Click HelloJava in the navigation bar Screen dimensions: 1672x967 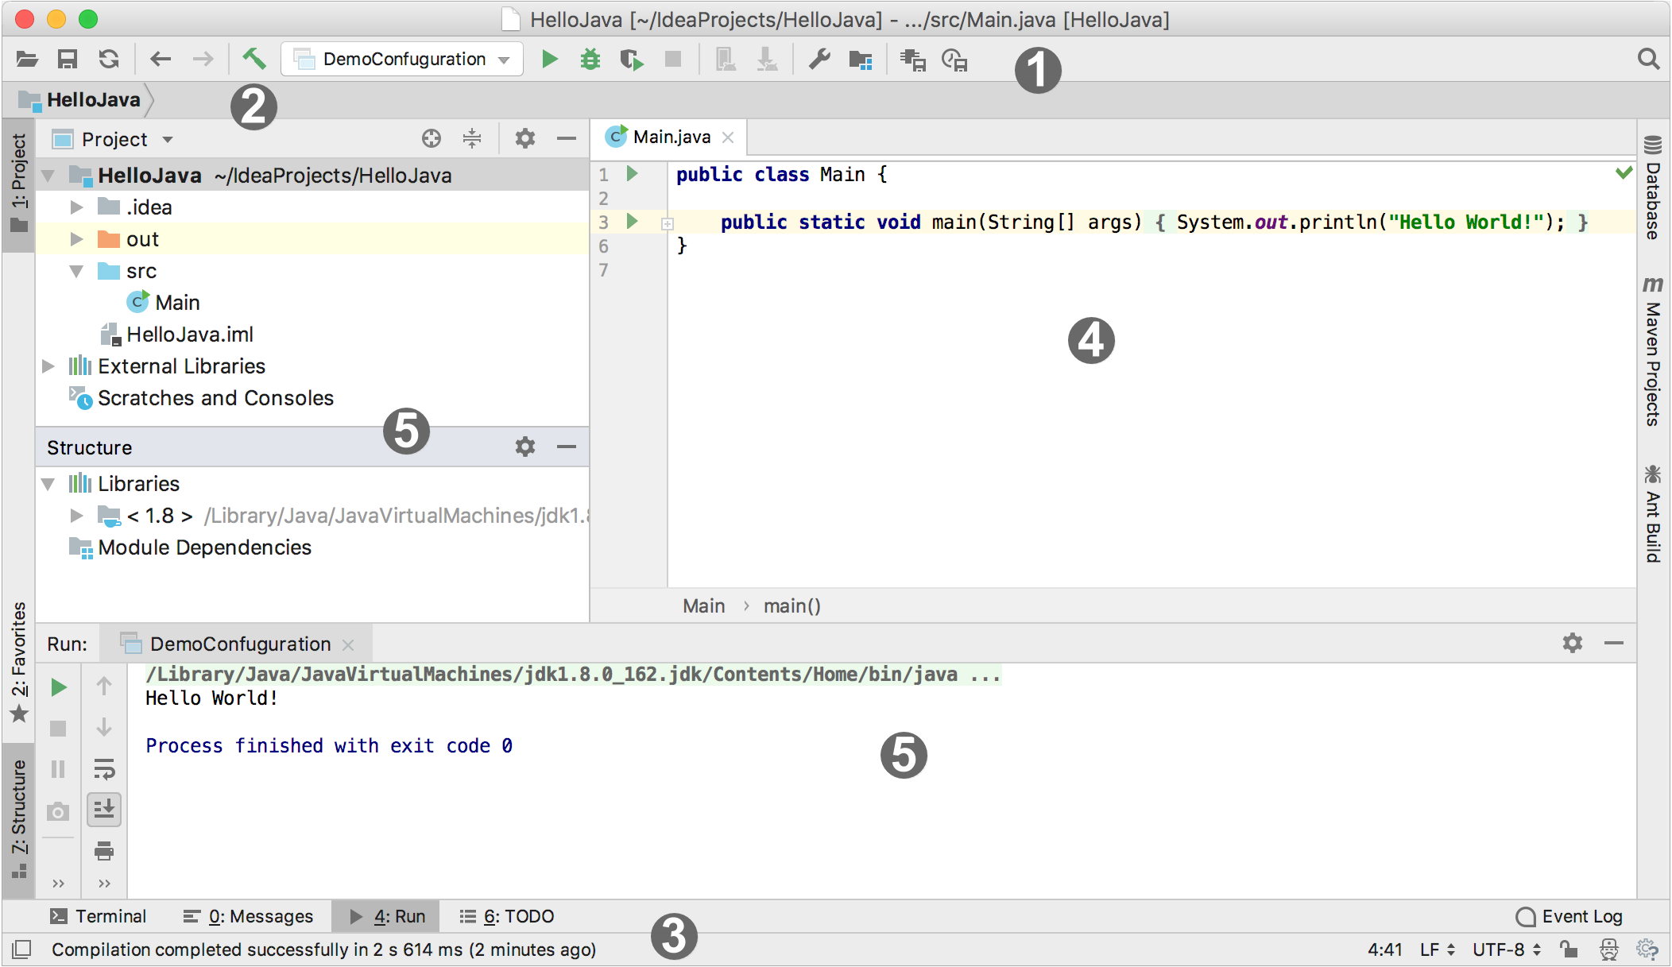click(x=93, y=100)
